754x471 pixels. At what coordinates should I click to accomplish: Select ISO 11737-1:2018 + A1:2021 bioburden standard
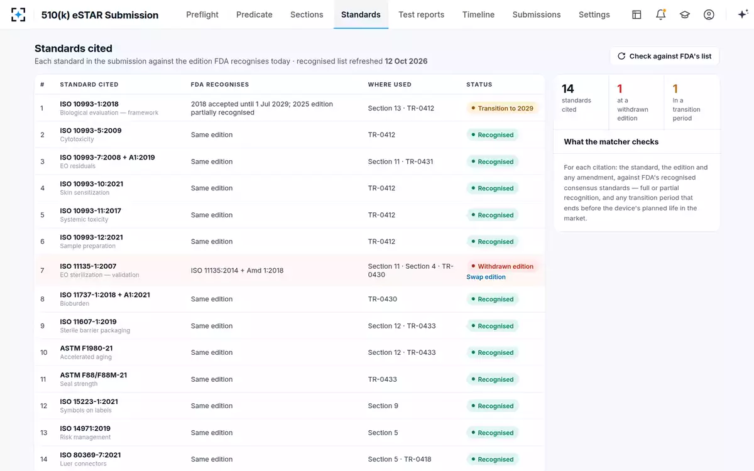point(105,295)
